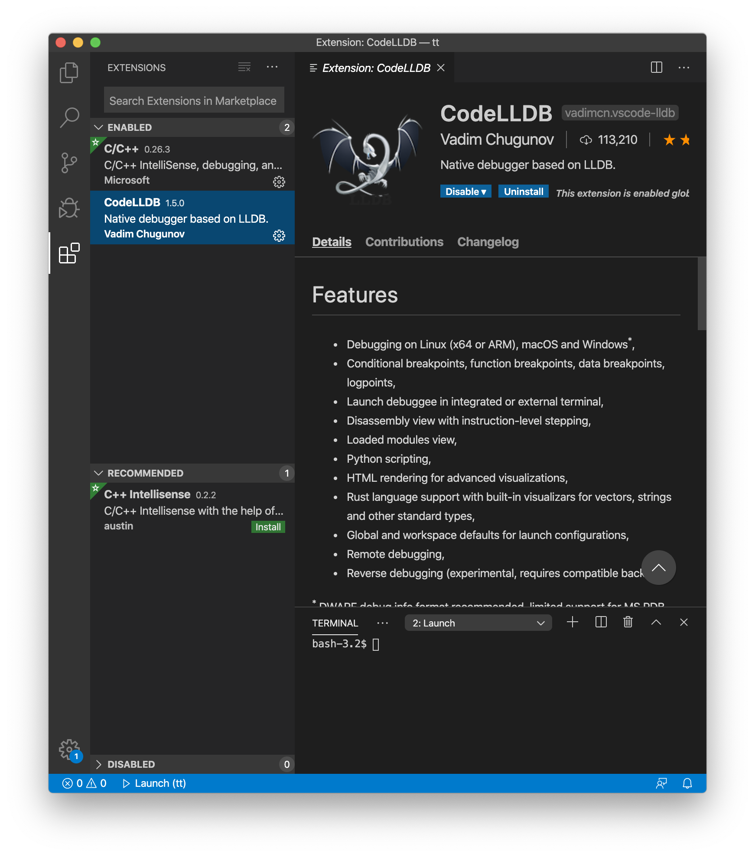Click 'Remote debugging,' feature text
The height and width of the screenshot is (857, 755).
coord(395,554)
